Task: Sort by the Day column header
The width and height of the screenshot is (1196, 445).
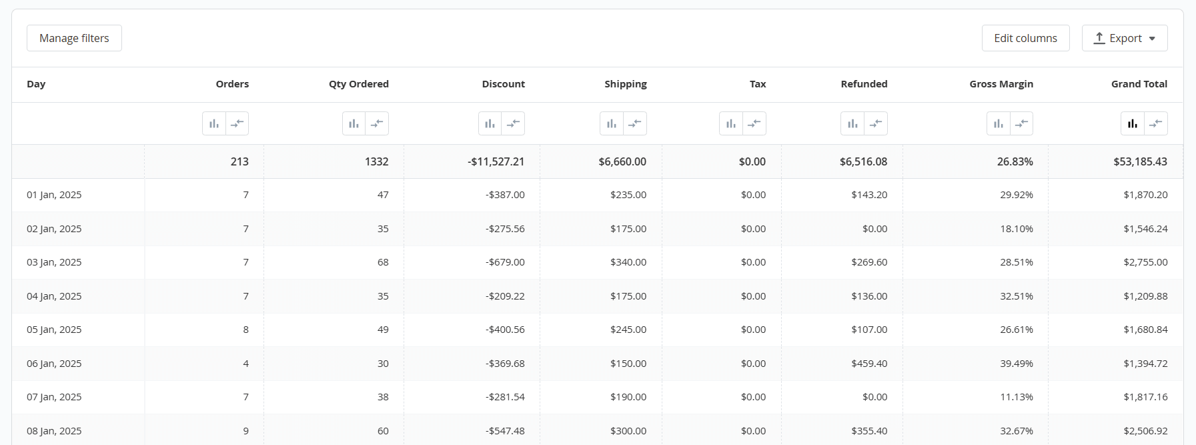Action: click(x=36, y=84)
